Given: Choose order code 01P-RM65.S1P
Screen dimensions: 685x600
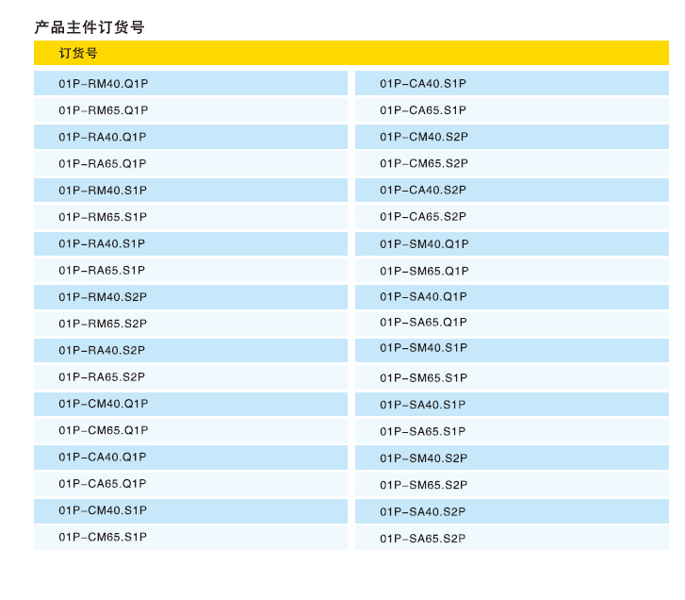Looking at the screenshot, I should tap(103, 217).
